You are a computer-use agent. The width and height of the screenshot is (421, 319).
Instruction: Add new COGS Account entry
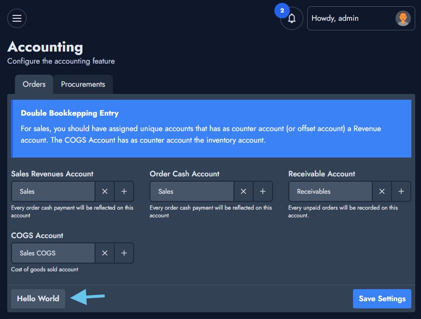click(124, 253)
